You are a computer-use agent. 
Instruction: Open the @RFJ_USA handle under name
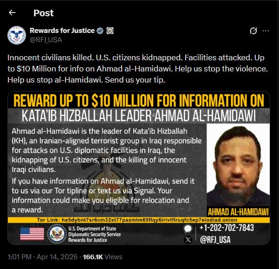(46, 40)
